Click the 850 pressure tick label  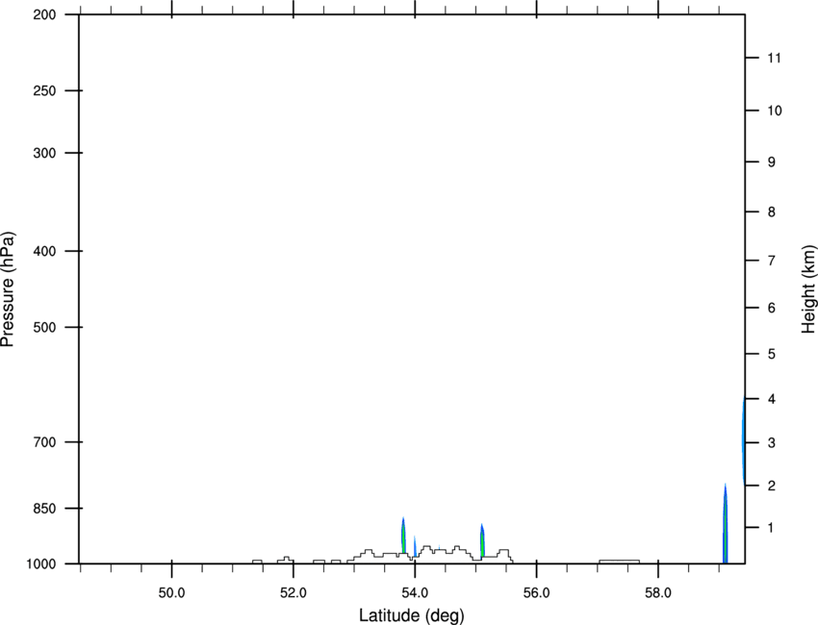[44, 508]
